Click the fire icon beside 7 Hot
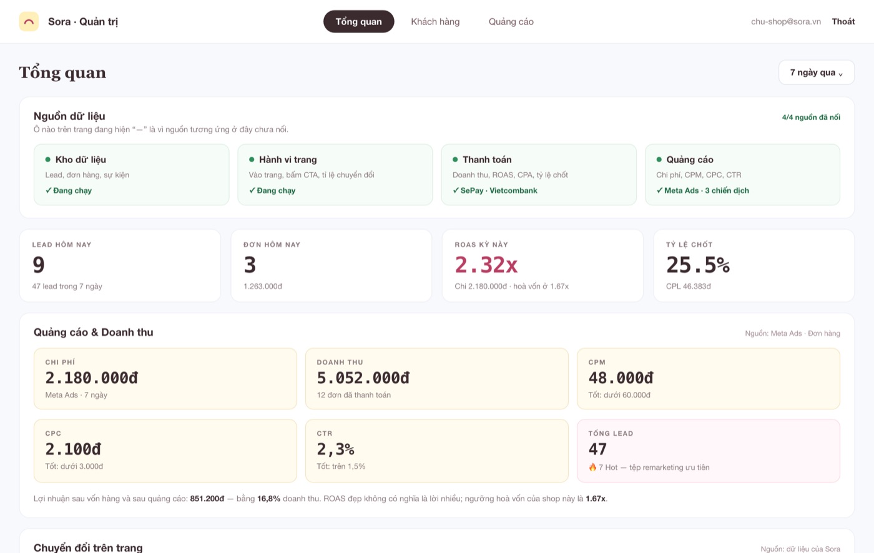The width and height of the screenshot is (874, 553). pyautogui.click(x=592, y=467)
